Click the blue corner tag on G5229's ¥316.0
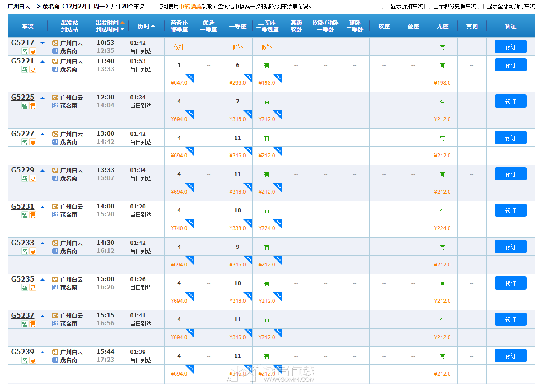This screenshot has width=540, height=384. (x=248, y=187)
